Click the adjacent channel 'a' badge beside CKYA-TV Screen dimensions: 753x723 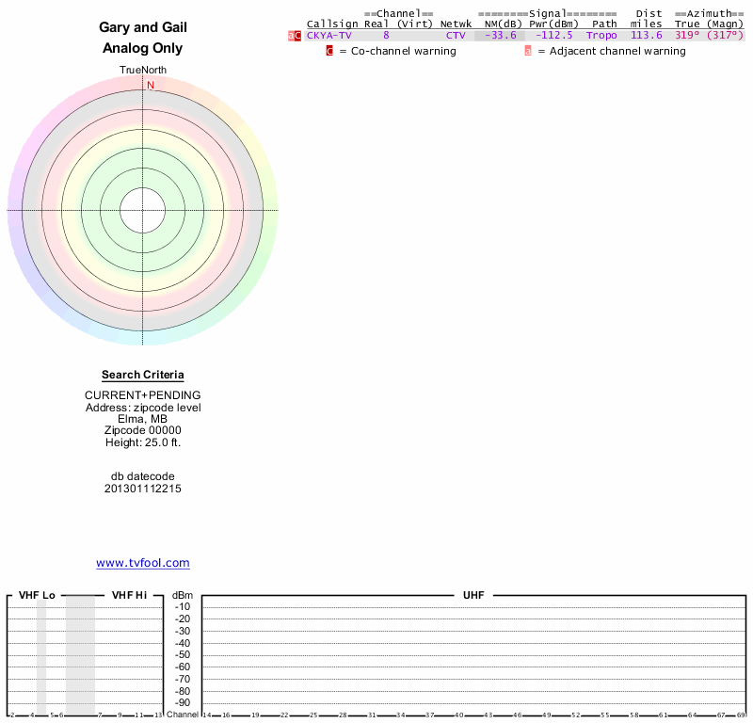pyautogui.click(x=291, y=36)
